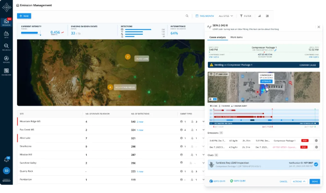Select the Cause analysis tab

[217, 37]
